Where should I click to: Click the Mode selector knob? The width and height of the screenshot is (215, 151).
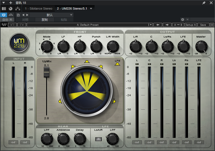click(47, 46)
